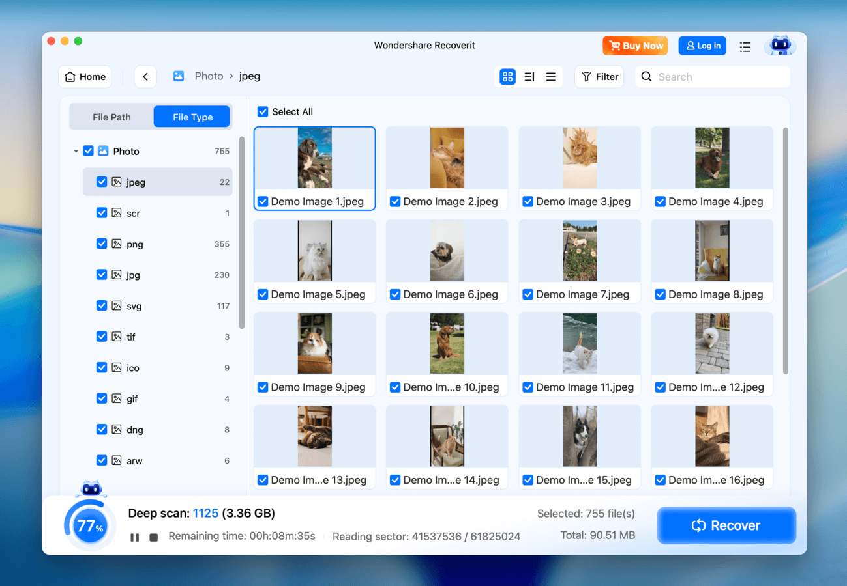
Task: Collapse the Photo tree category
Action: [76, 151]
